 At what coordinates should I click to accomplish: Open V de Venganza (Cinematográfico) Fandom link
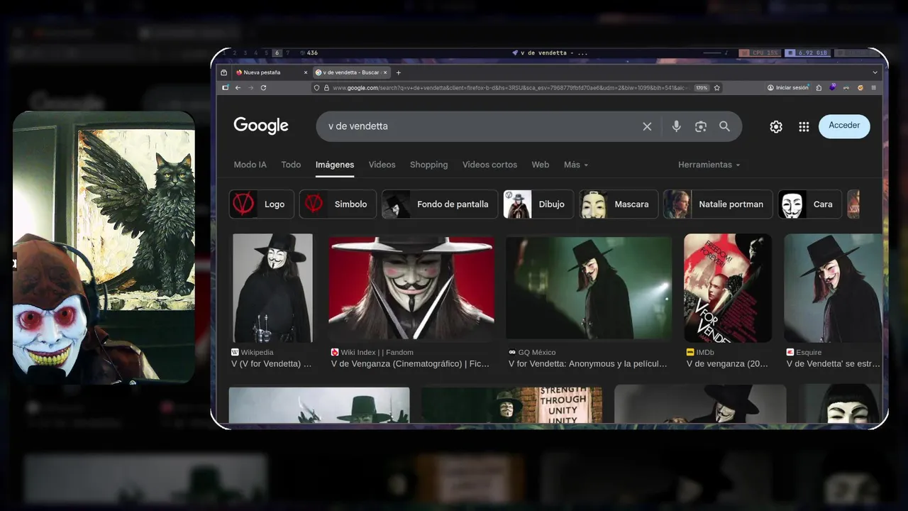point(411,363)
